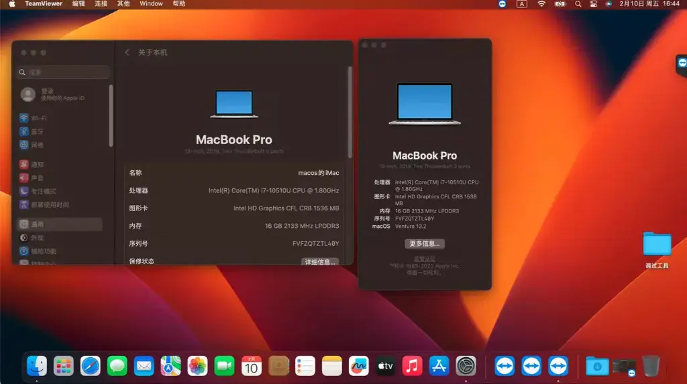Open Mail app in the Dock
The image size is (687, 384).
click(144, 366)
